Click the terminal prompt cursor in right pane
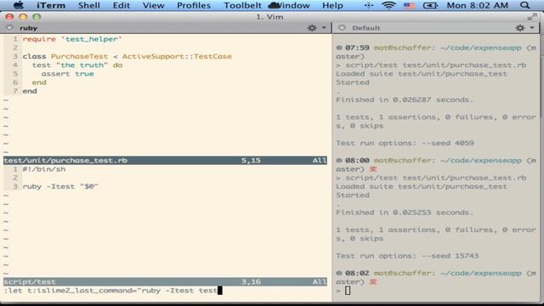This screenshot has width=544, height=306. [348, 291]
